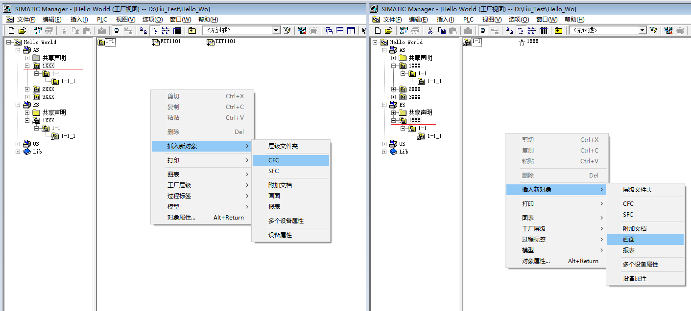Expand the 2XXX node in right window tree
The width and height of the screenshot is (691, 311).
tap(394, 89)
